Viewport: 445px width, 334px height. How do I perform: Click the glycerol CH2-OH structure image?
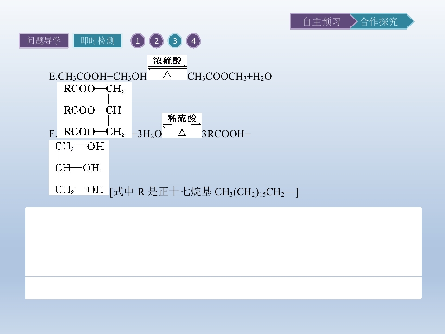(79, 167)
